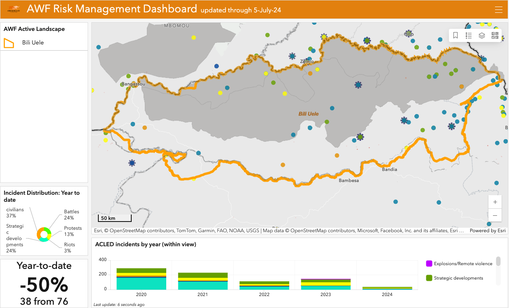Viewport: 509px width, 308px height.
Task: Click the AWF logo in the header
Action: pyautogui.click(x=14, y=9)
